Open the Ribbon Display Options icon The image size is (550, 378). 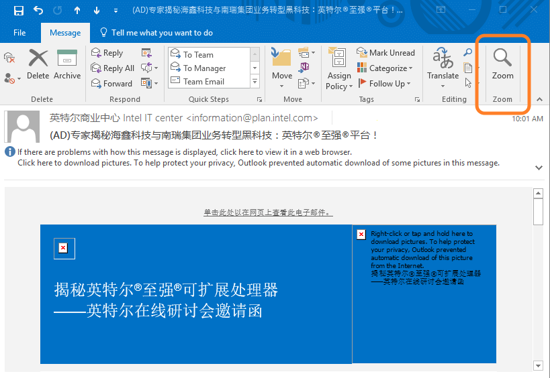[x=441, y=9]
